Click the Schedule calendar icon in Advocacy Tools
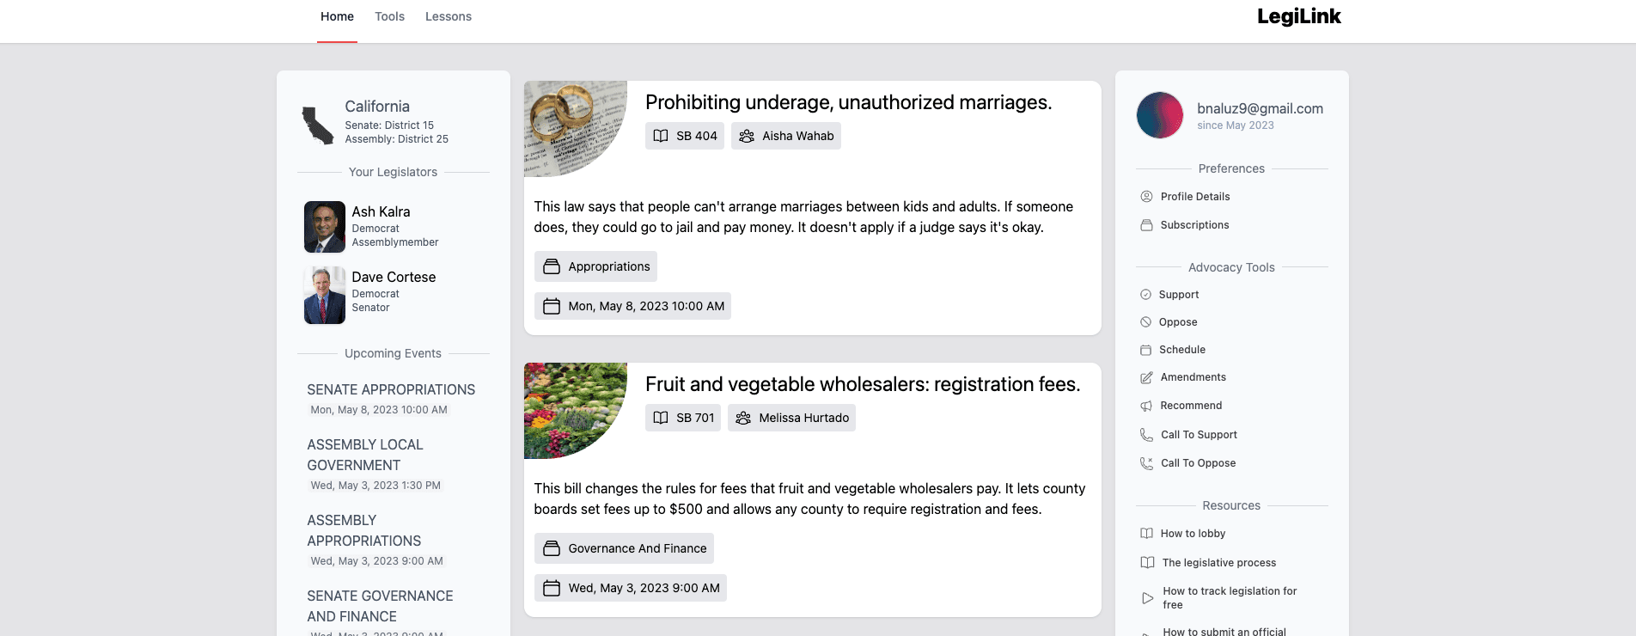The width and height of the screenshot is (1636, 636). click(x=1145, y=350)
